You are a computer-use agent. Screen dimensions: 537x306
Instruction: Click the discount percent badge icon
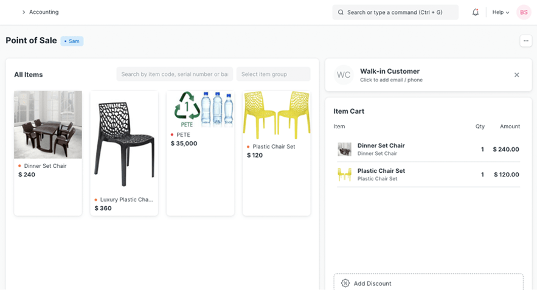click(x=345, y=283)
